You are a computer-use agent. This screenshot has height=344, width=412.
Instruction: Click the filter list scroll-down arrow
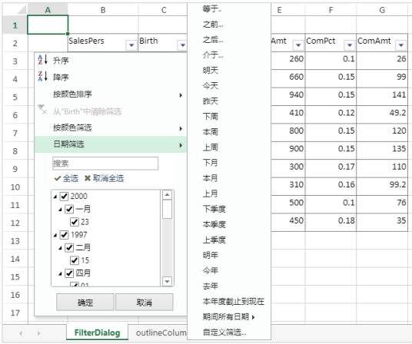[167, 281]
